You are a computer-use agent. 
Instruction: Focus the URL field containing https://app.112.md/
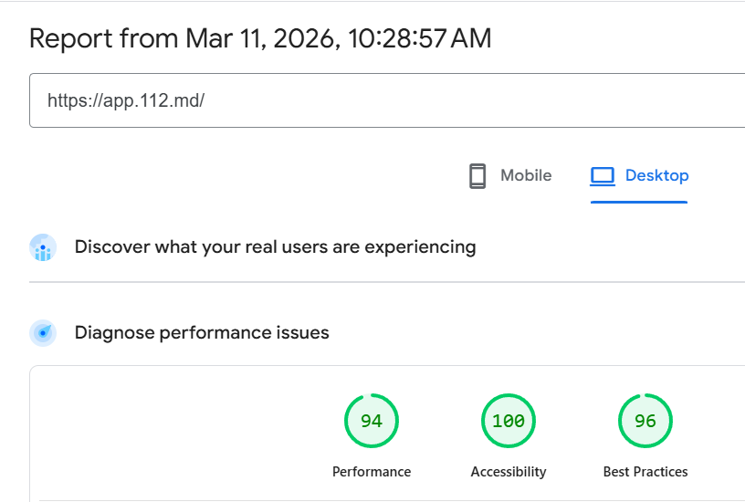(x=383, y=100)
